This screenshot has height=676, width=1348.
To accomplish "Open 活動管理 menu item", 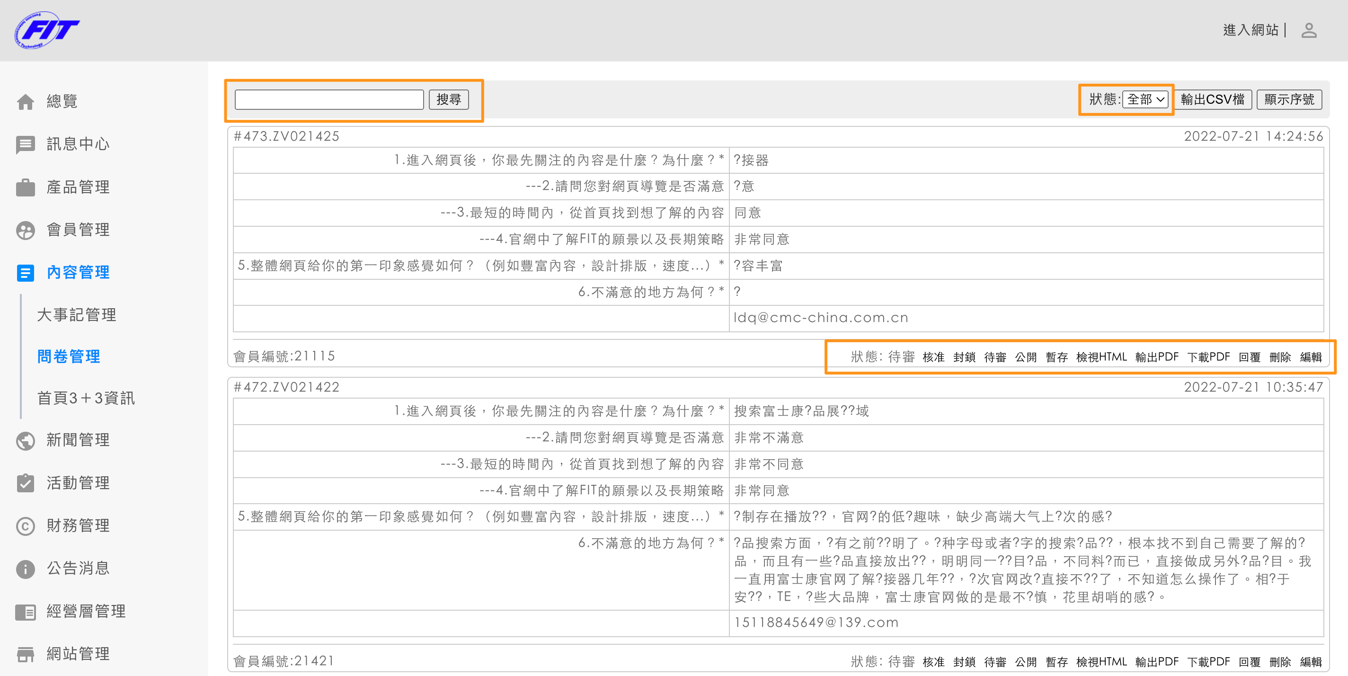I will pos(78,483).
